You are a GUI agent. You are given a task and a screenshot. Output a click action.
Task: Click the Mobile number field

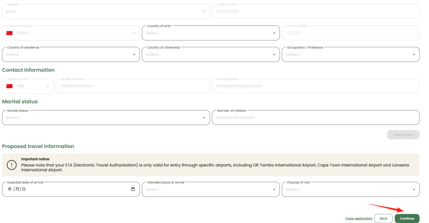(133, 86)
